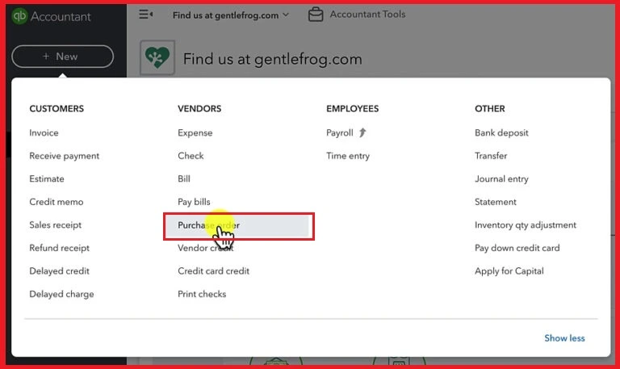Open Journal entry under Other
The width and height of the screenshot is (620, 369).
click(x=501, y=178)
